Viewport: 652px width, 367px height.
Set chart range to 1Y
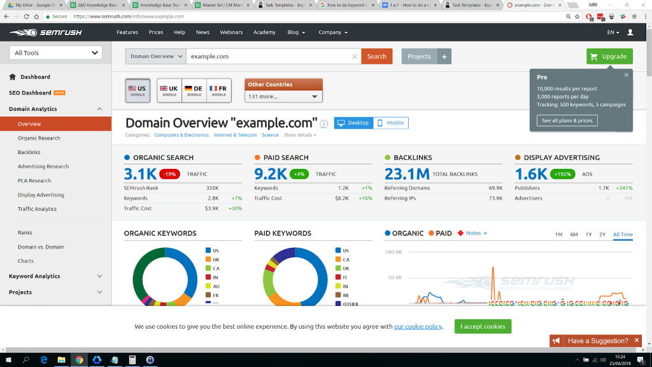[589, 234]
